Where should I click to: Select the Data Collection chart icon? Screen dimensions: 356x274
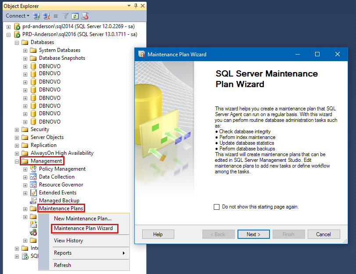click(x=33, y=177)
